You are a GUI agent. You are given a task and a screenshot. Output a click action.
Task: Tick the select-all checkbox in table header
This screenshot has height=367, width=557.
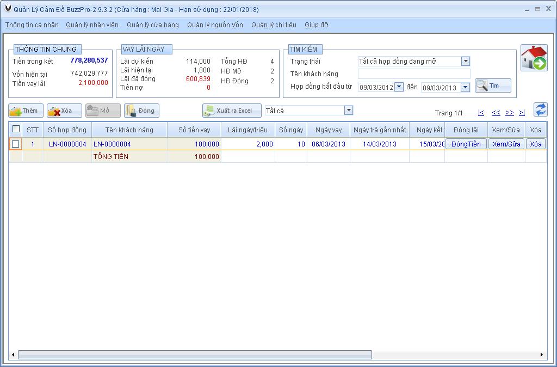[x=16, y=129]
